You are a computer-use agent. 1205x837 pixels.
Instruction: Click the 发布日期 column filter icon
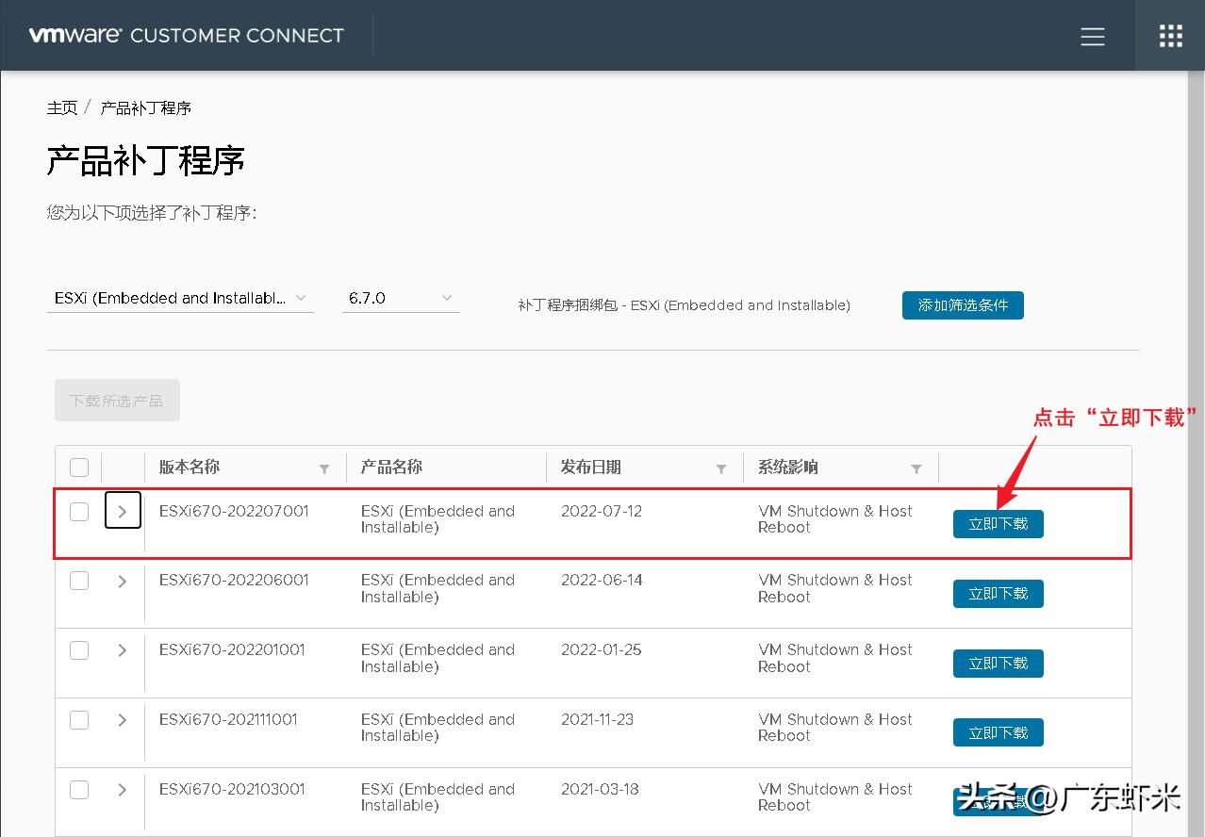pos(721,468)
